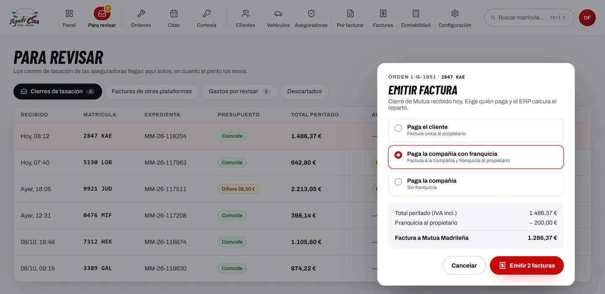The height and width of the screenshot is (294, 605).
Task: Switch to Gastos por revisar tab
Action: coord(239,92)
